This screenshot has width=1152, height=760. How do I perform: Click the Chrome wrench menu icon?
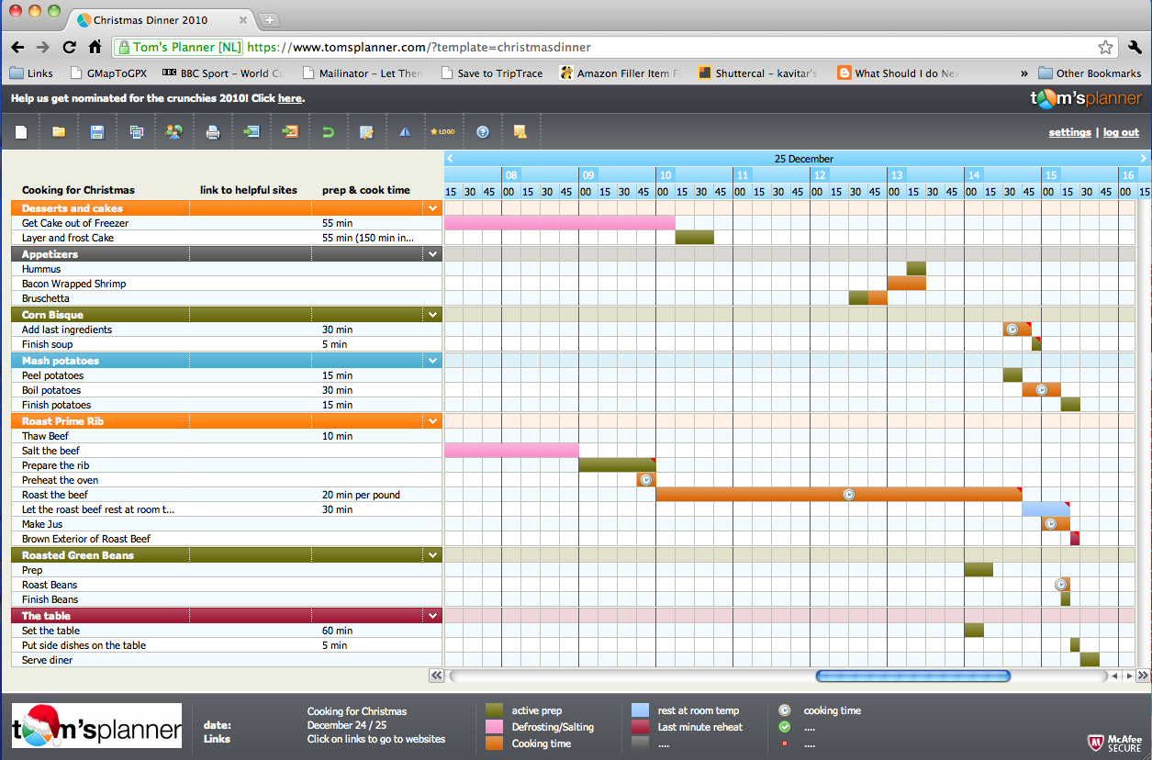coord(1135,47)
